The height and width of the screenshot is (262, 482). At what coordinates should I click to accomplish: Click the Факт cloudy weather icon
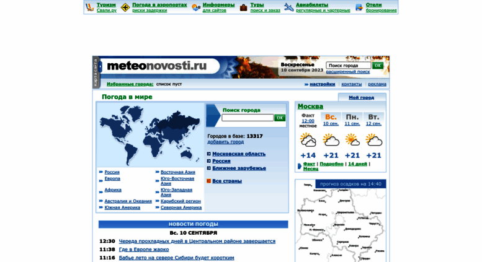(x=308, y=139)
